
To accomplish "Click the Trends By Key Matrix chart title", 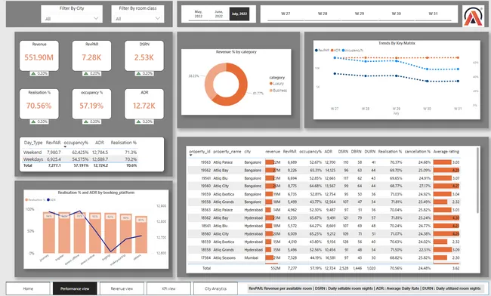I will [x=397, y=43].
